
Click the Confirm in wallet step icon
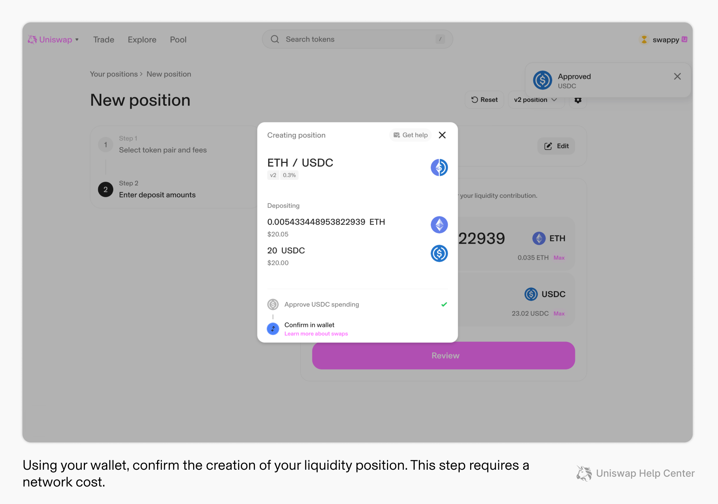[x=273, y=329]
